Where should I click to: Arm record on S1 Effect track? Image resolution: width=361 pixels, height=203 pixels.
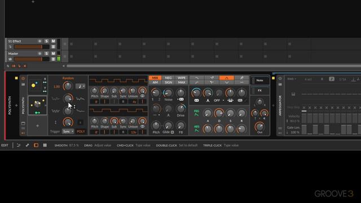40,41
